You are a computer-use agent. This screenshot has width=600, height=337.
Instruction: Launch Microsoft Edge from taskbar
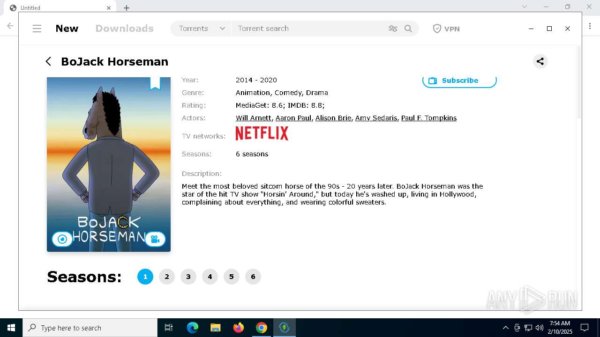193,328
